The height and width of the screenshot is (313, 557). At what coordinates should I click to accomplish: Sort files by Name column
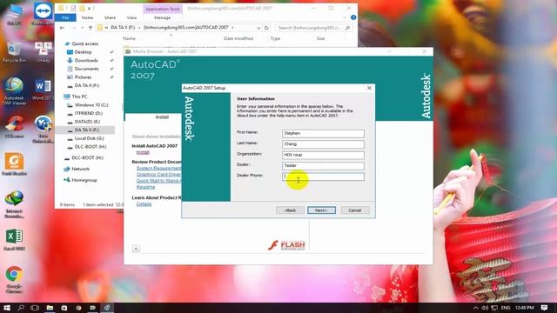coord(129,38)
